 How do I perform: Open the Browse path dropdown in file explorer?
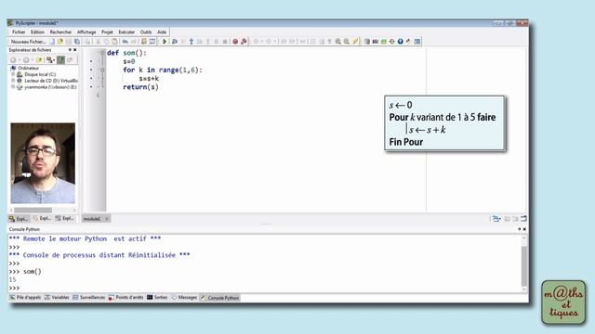(x=50, y=59)
